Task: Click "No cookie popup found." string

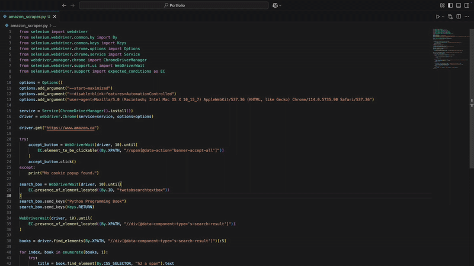Action: [x=69, y=173]
